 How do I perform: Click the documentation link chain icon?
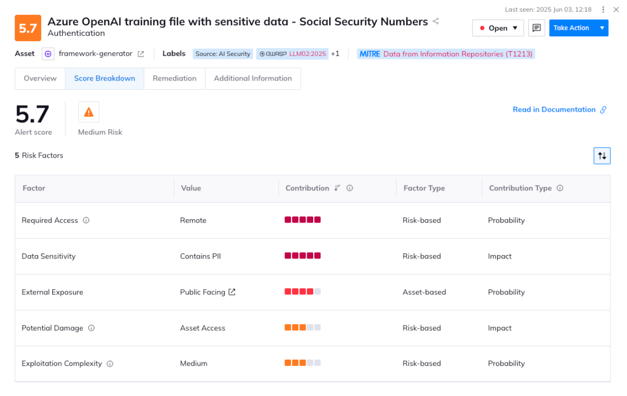603,110
